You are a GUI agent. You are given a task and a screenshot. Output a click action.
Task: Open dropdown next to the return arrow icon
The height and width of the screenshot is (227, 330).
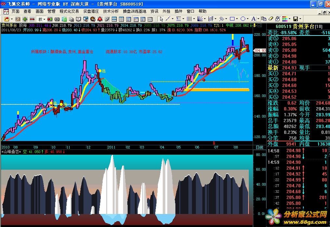12,19
